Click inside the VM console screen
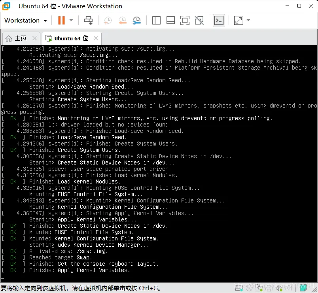318x293 pixels. tap(159, 163)
